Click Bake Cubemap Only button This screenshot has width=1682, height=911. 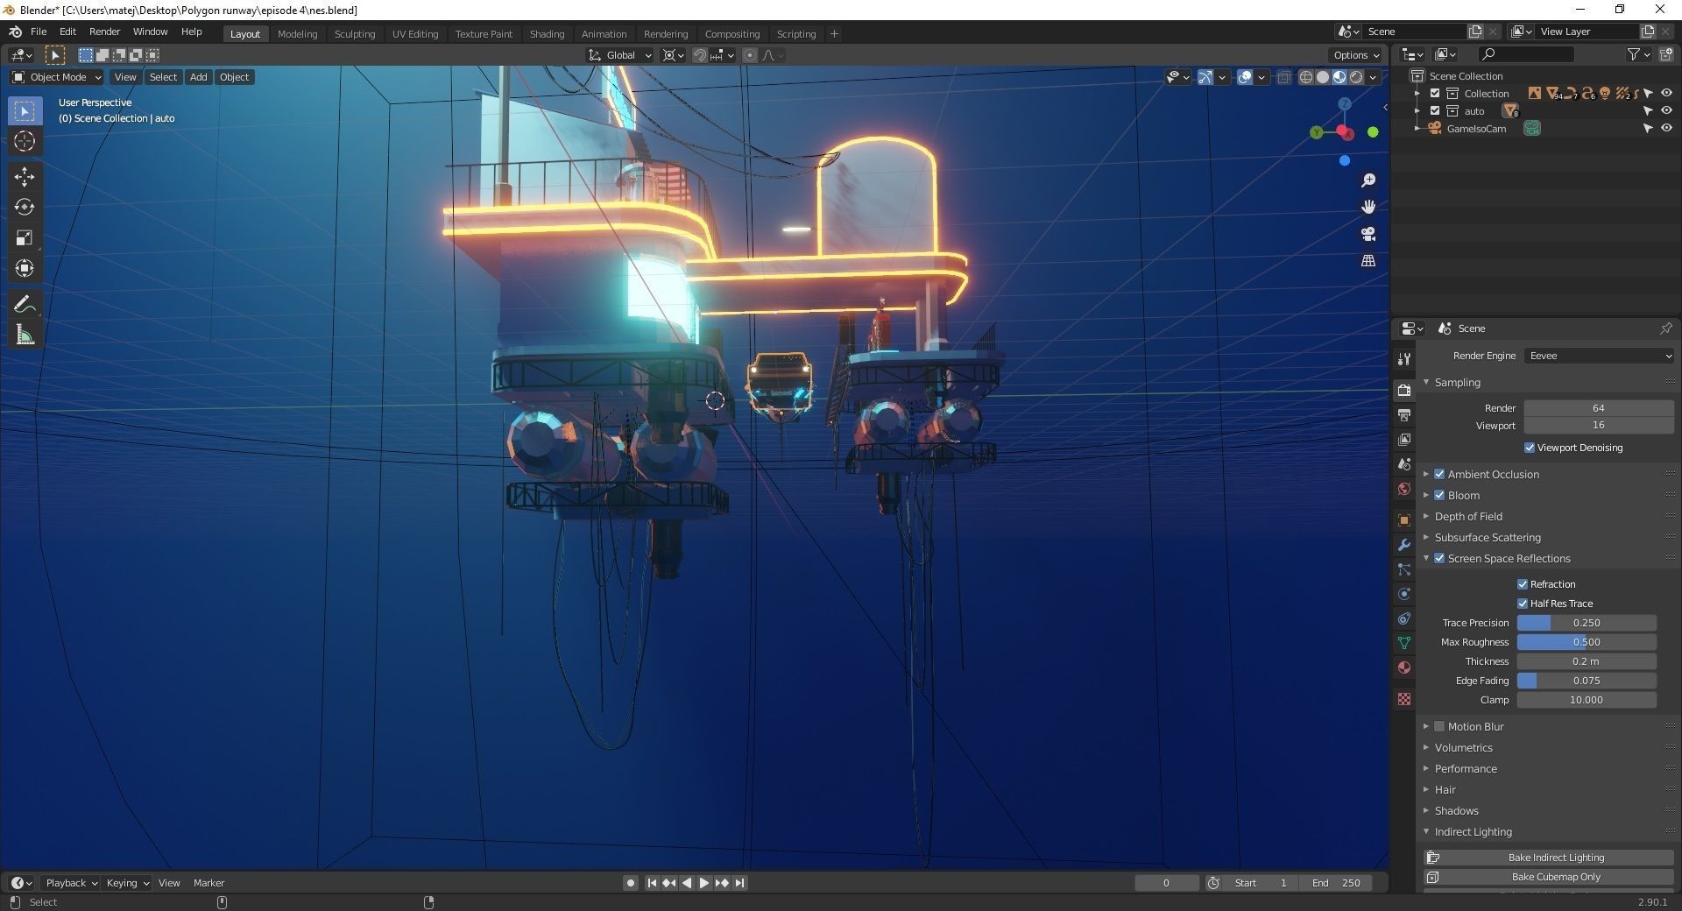[1550, 877]
